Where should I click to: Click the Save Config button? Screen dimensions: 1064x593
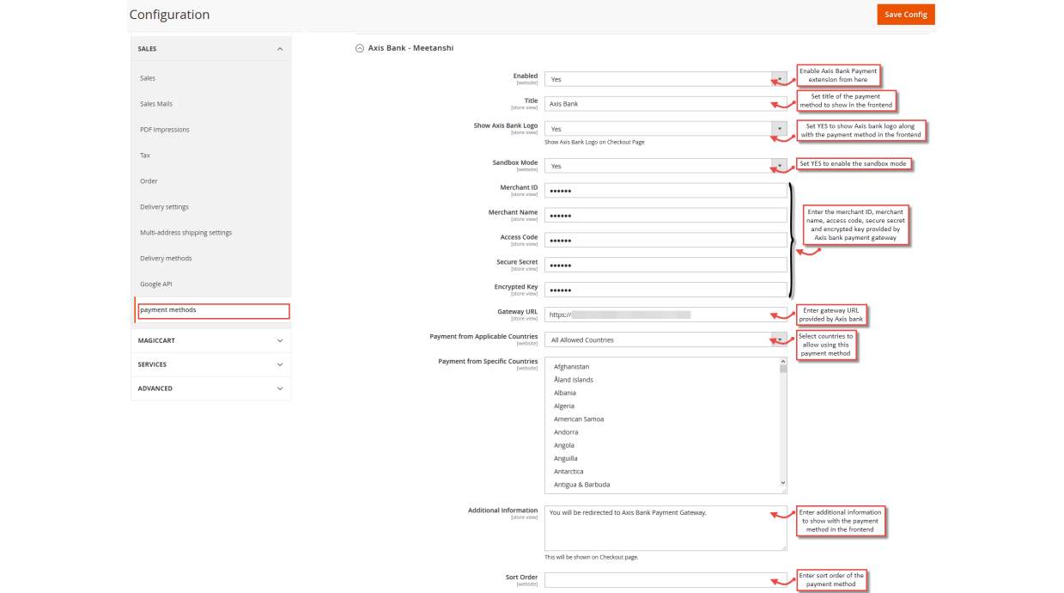(905, 15)
